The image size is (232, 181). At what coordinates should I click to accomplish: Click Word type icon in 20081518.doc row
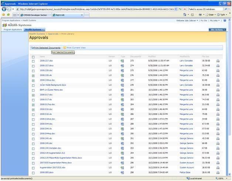click(x=122, y=109)
